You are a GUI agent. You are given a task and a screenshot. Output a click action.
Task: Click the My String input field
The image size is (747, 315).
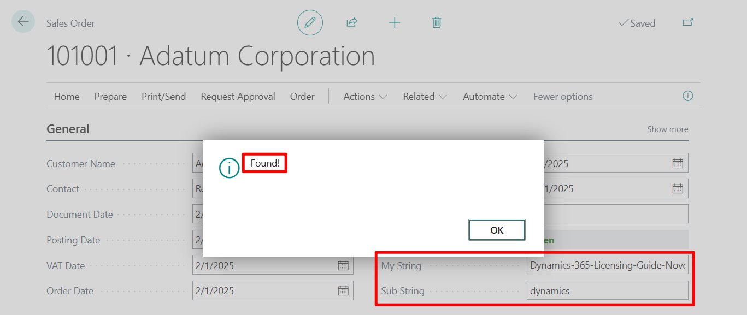click(x=608, y=266)
